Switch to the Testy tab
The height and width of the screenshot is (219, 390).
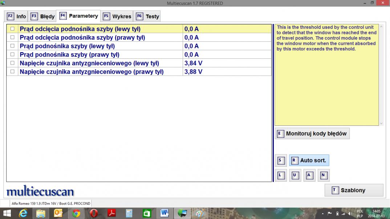click(x=147, y=16)
